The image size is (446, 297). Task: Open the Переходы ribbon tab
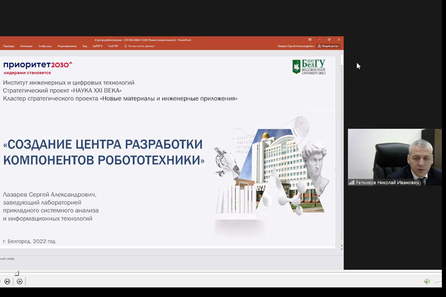pyautogui.click(x=8, y=46)
